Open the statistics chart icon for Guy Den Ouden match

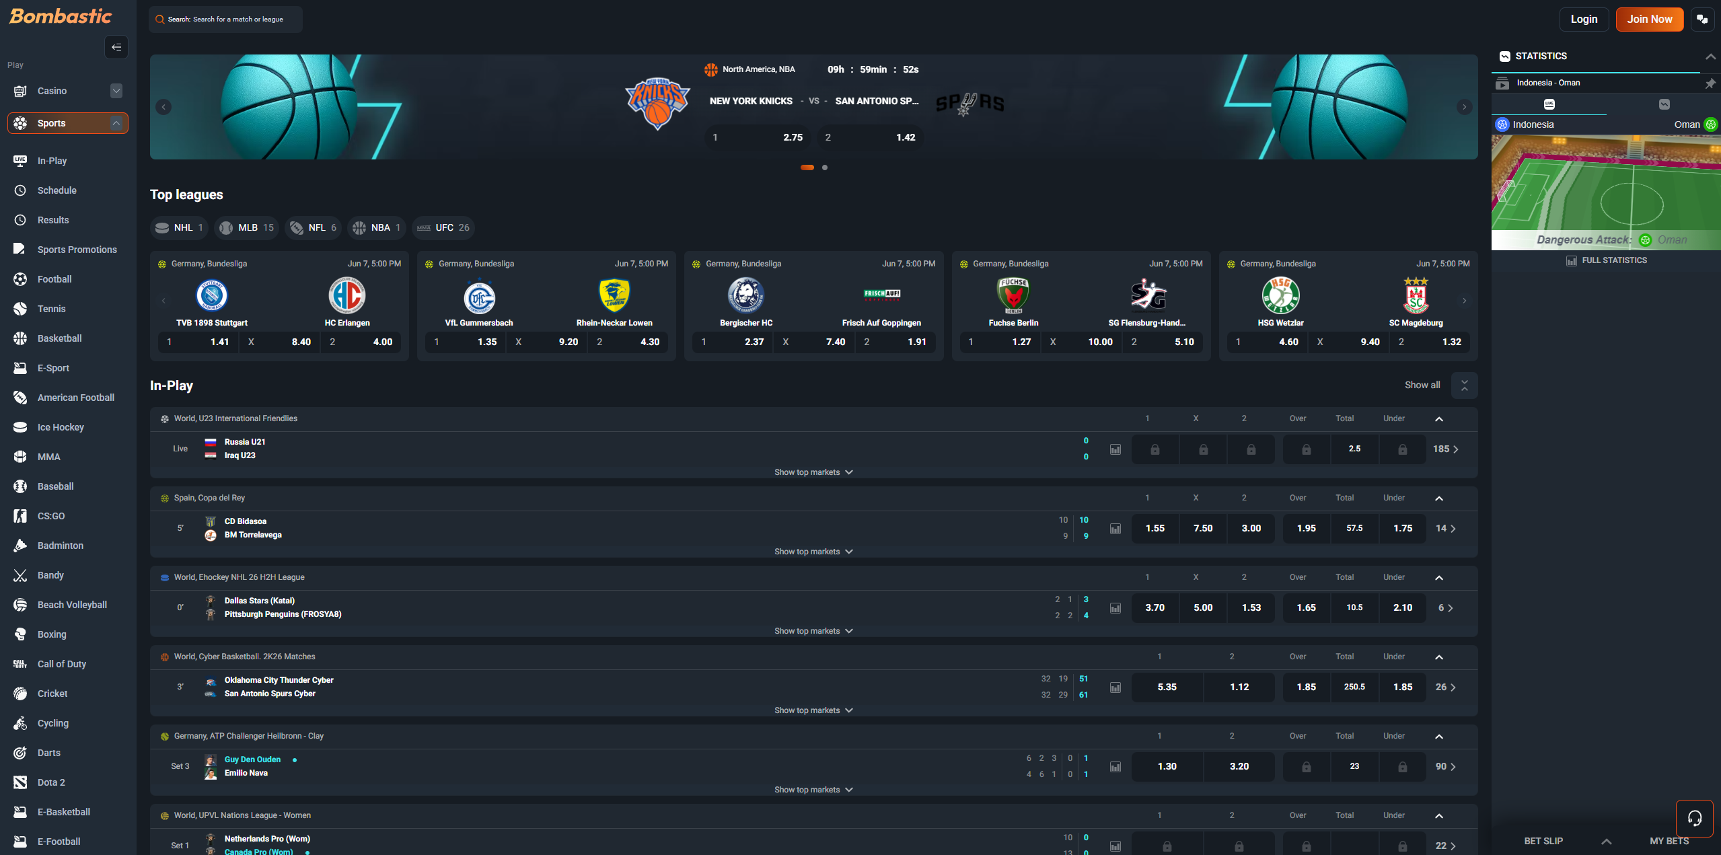(x=1115, y=767)
